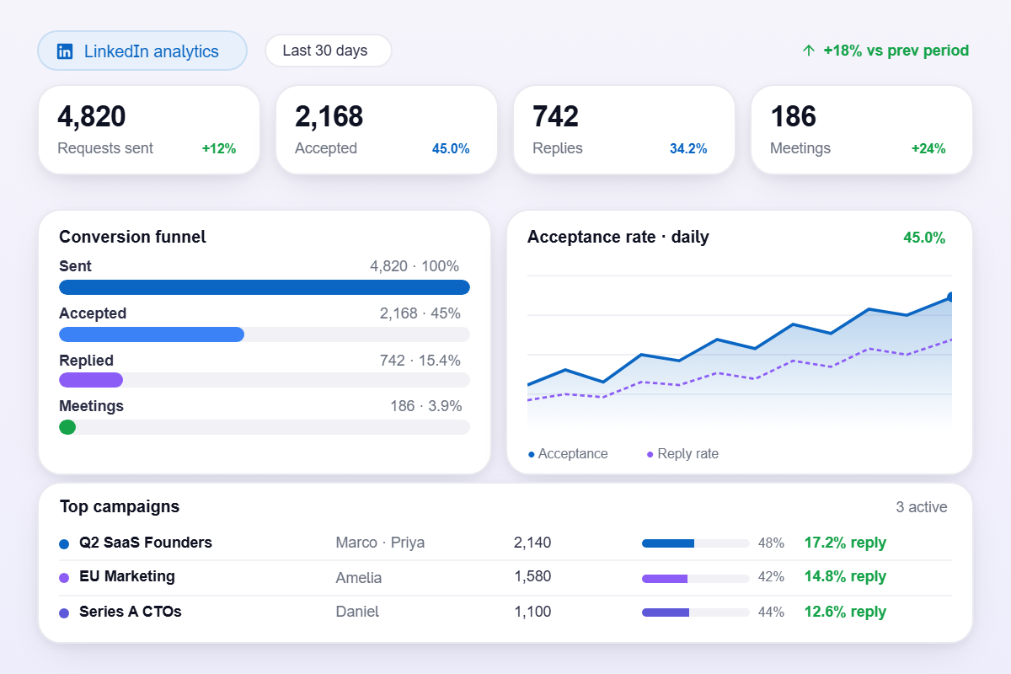The image size is (1011, 674).
Task: Click the chart's latest data point marker
Action: [x=951, y=297]
